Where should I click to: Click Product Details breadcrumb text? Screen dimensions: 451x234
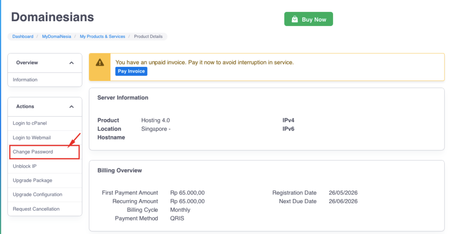148,37
